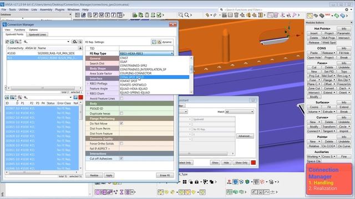Toggle the Avoid Feature Lines checkbox
This screenshot has width=355, height=199.
(x=121, y=98)
